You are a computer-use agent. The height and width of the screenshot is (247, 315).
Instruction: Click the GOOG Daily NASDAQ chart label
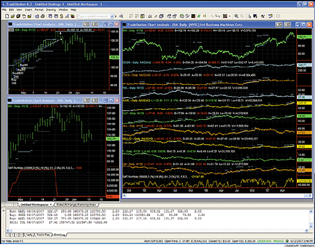click(137, 62)
